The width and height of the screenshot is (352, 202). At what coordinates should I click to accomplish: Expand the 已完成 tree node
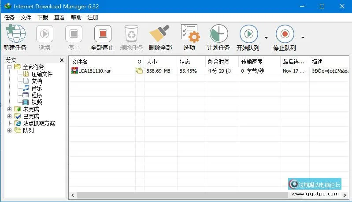click(x=9, y=116)
